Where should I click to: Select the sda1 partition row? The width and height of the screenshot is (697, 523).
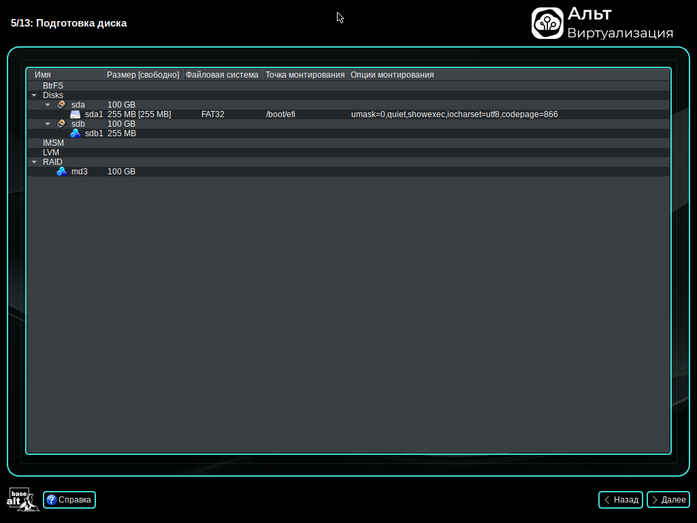[x=348, y=114]
